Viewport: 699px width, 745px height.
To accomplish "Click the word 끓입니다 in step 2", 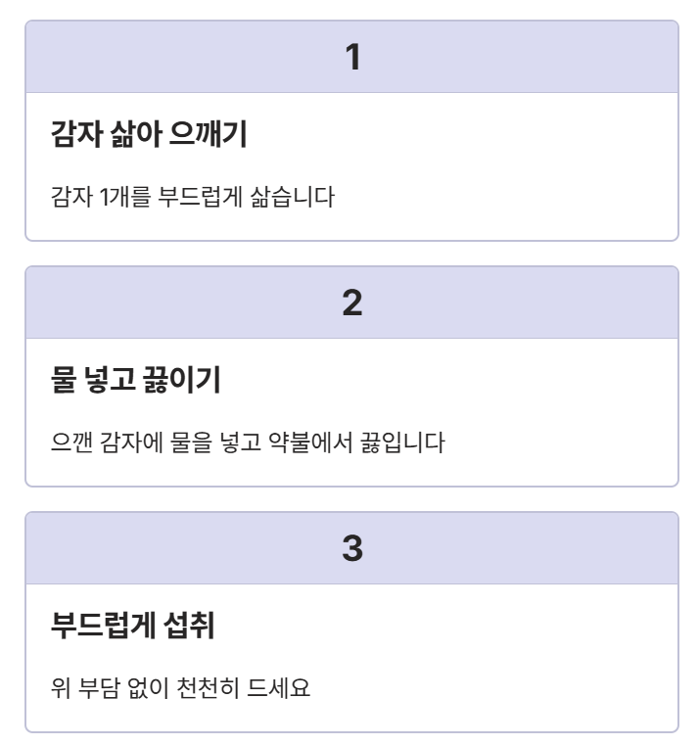I will click(402, 442).
